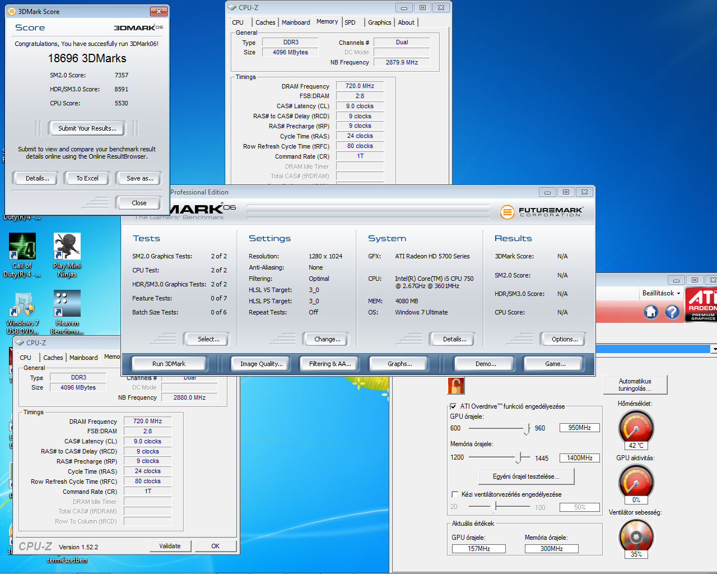Launch the Heaven Benchmark desktop shortcut
Viewport: 717px width, 574px height.
pos(67,313)
